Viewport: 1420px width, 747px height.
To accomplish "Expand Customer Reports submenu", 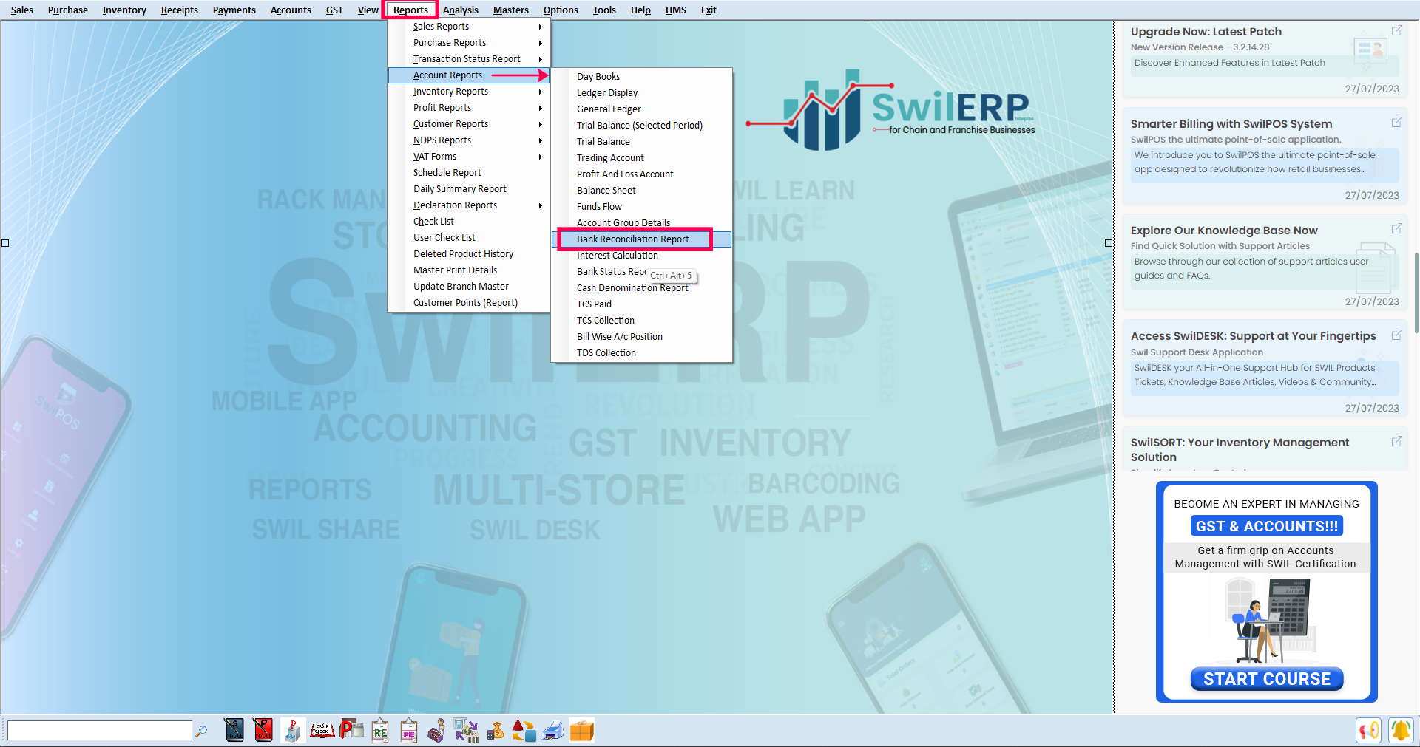I will 469,124.
